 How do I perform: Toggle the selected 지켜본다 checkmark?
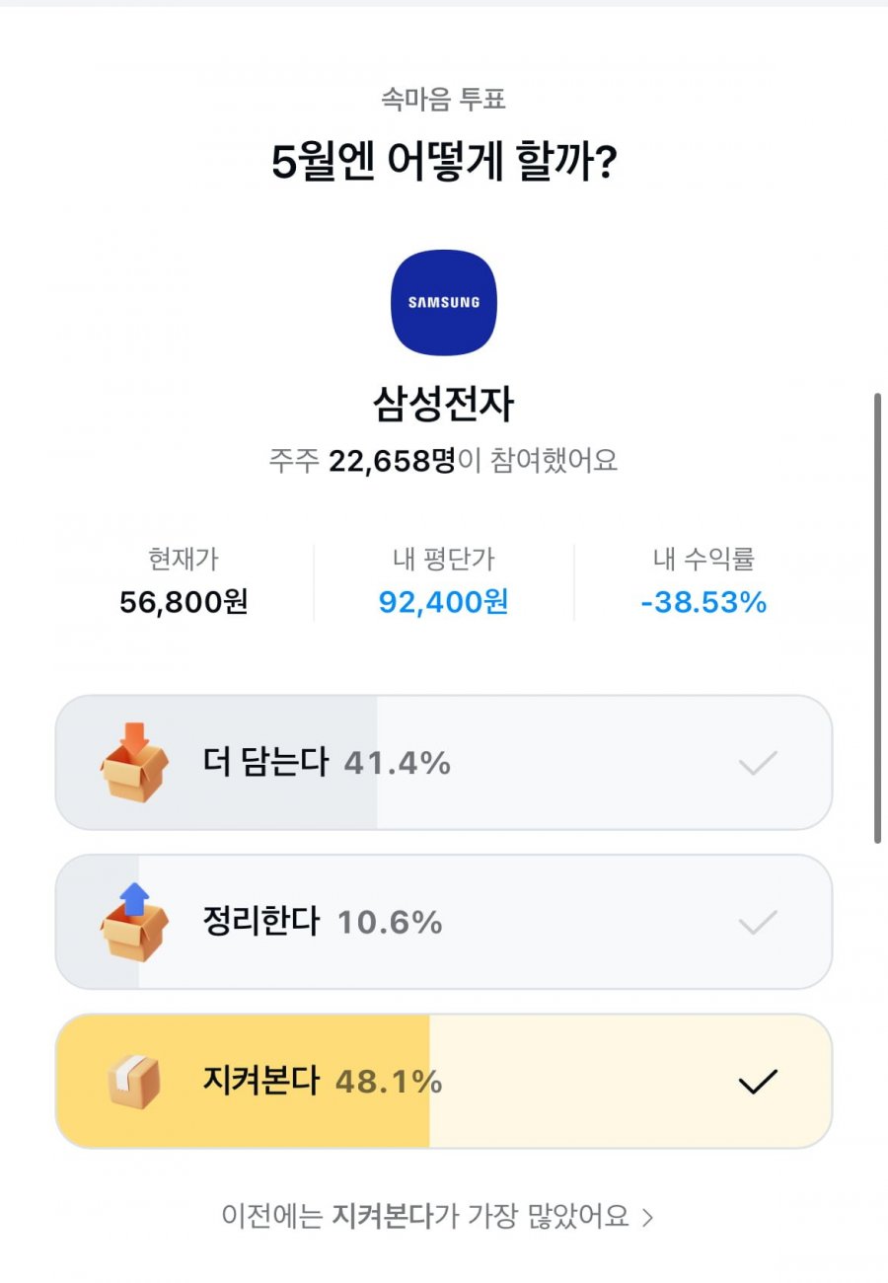[758, 1083]
